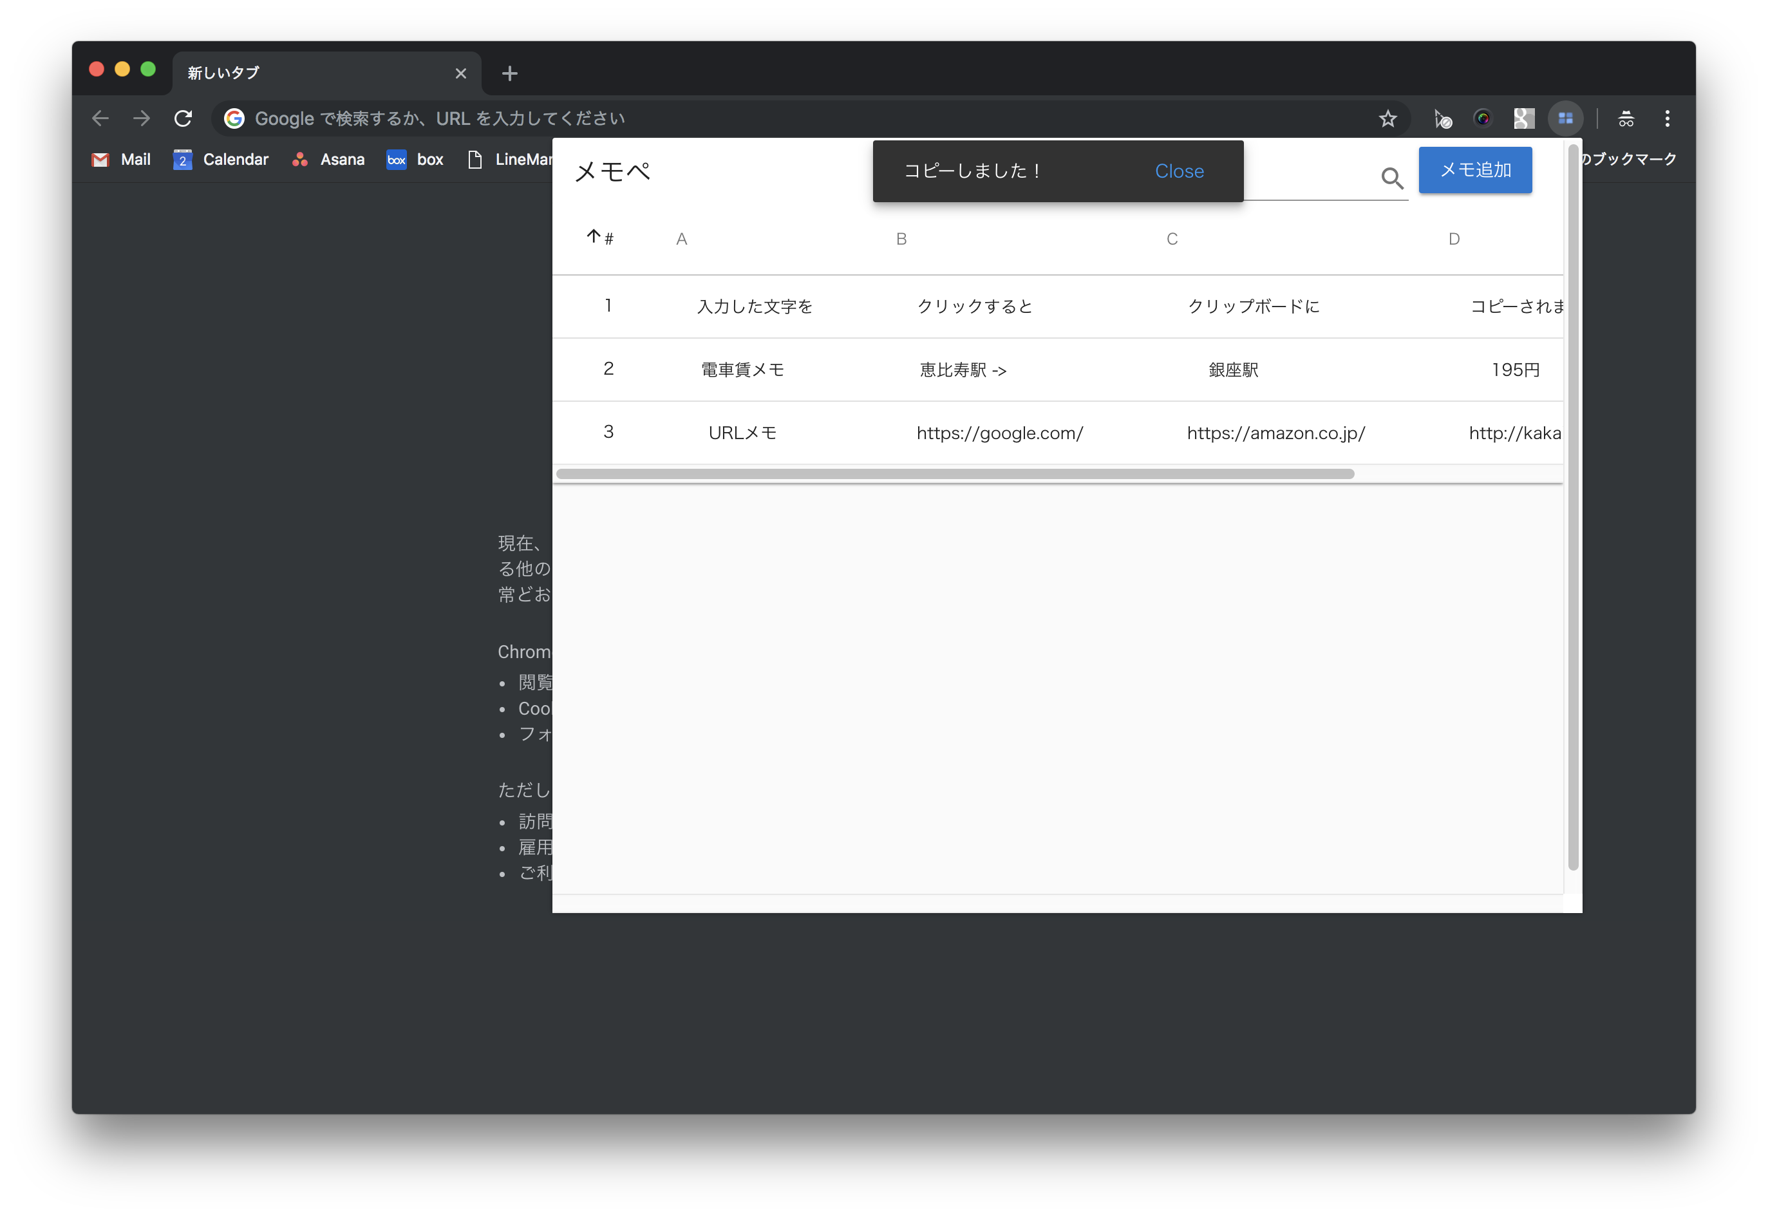Viewport: 1768px width, 1217px height.
Task: Click the horizontal scrollbar under the table
Action: coord(955,473)
